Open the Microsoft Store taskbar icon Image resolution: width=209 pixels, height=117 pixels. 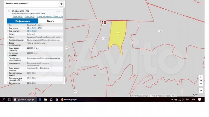coord(51,99)
